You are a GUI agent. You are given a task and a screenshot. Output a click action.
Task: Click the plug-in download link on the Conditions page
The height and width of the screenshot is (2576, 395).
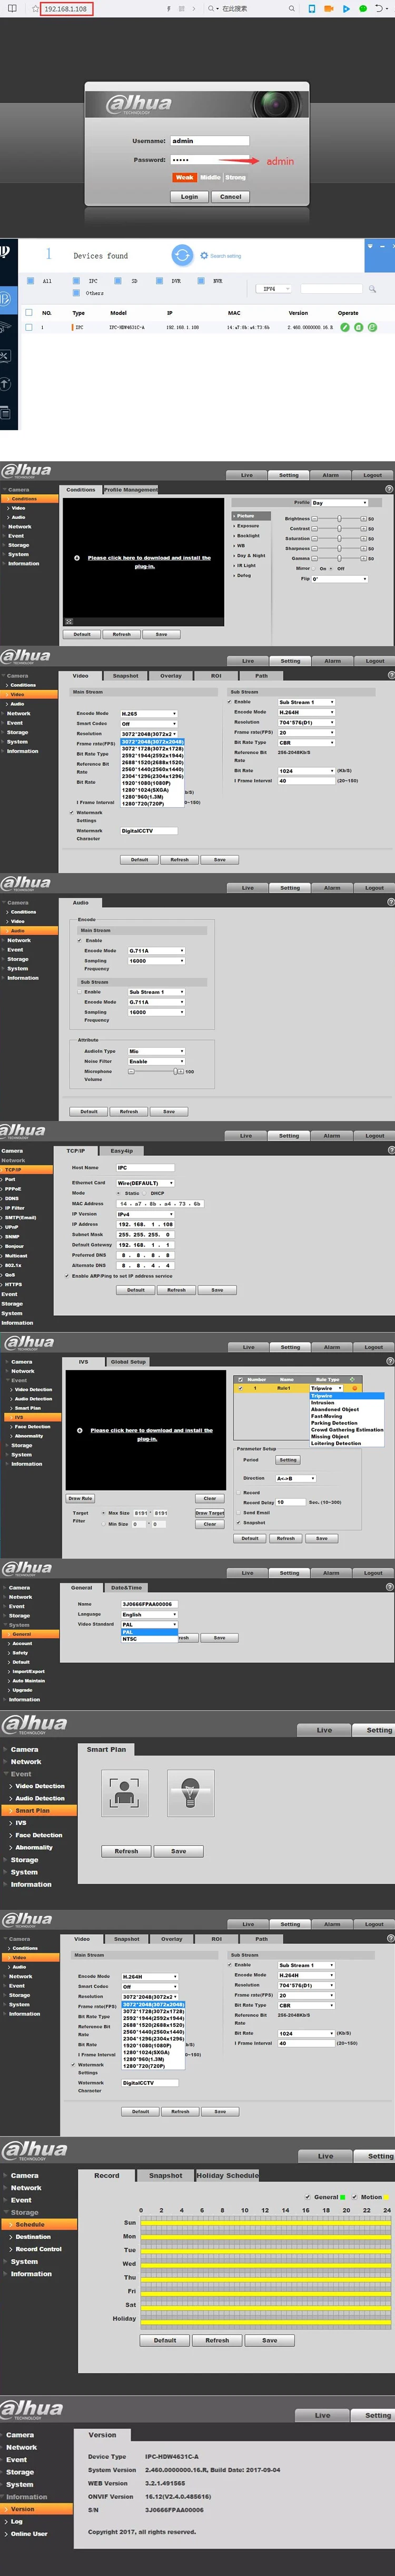pyautogui.click(x=149, y=562)
